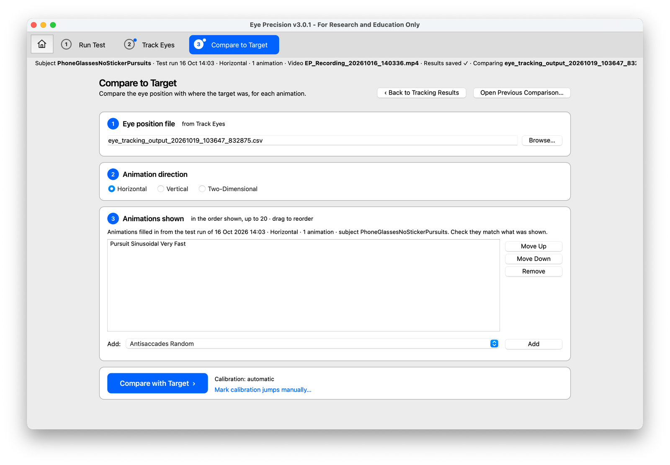Choose the Two-Dimensional radio option
Image resolution: width=670 pixels, height=465 pixels.
202,189
